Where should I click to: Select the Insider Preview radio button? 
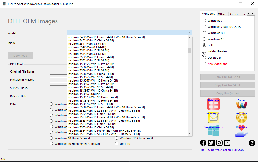click(x=204, y=51)
